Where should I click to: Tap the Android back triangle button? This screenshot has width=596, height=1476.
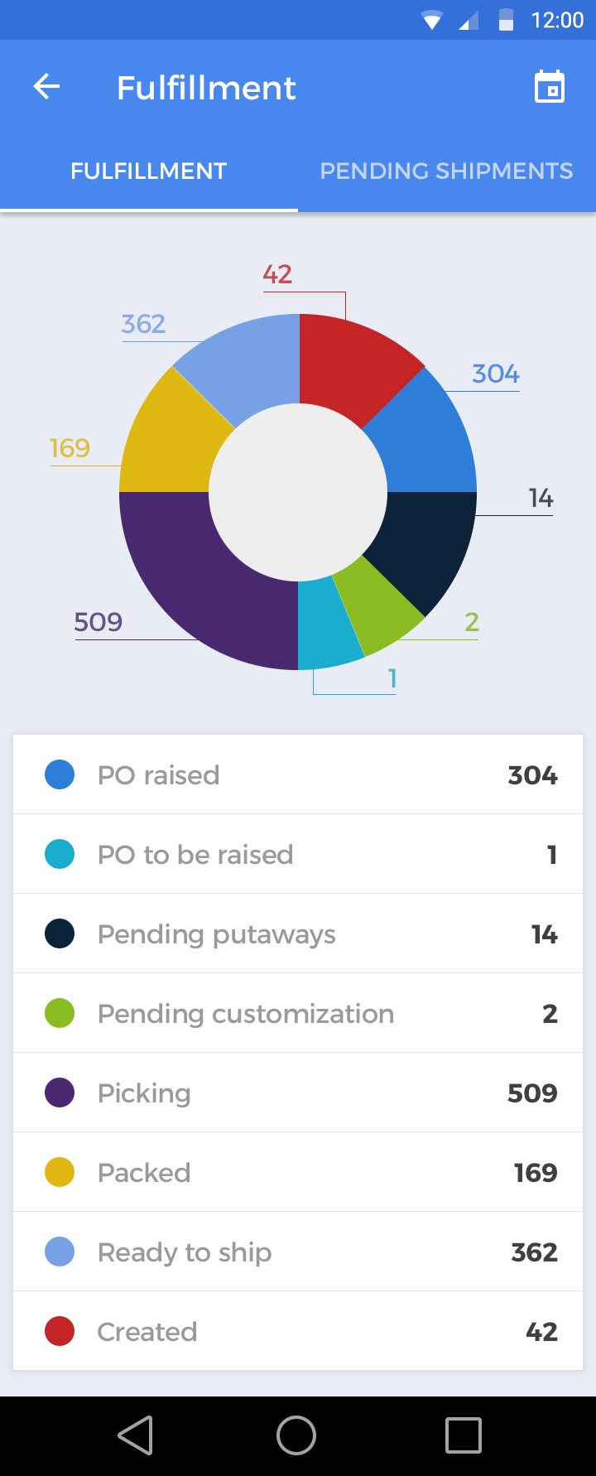pos(135,1435)
